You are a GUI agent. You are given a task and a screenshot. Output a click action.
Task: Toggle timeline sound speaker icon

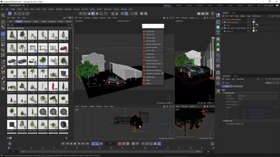(x=101, y=143)
